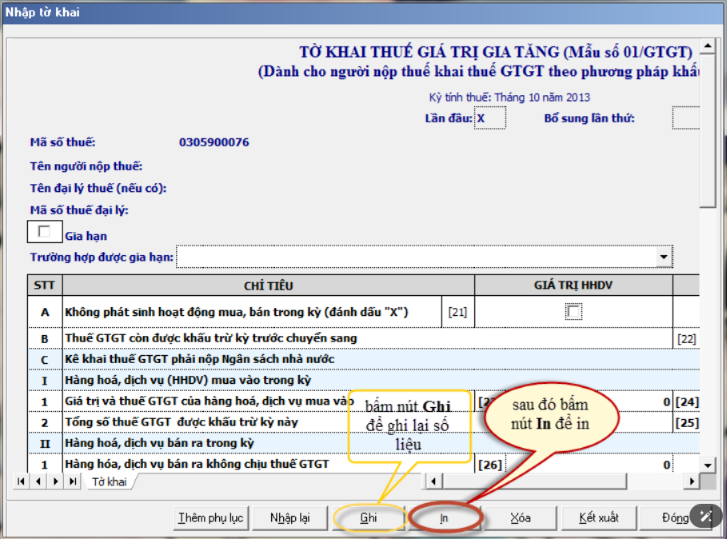The height and width of the screenshot is (539, 727).
Task: Click the horizontal scrollbar thumb
Action: 534,481
